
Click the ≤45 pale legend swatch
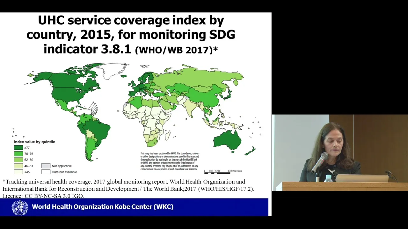[x=18, y=172]
